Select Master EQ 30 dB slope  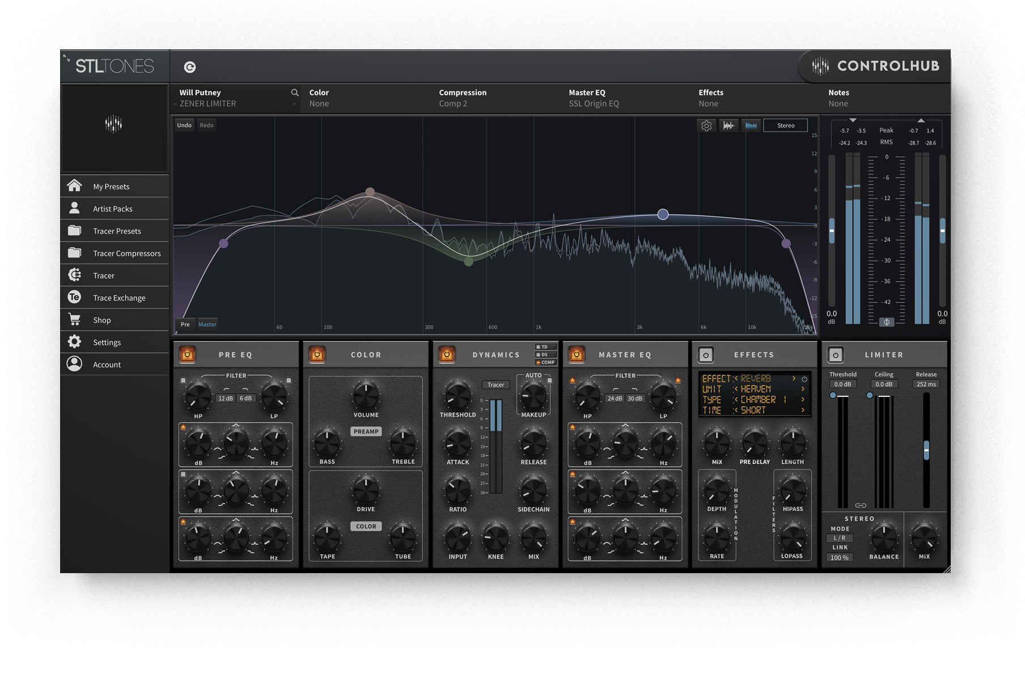click(x=635, y=398)
